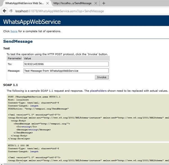Click the SendMessage section heading
Screen dimensions: 169x165
pos(18,41)
